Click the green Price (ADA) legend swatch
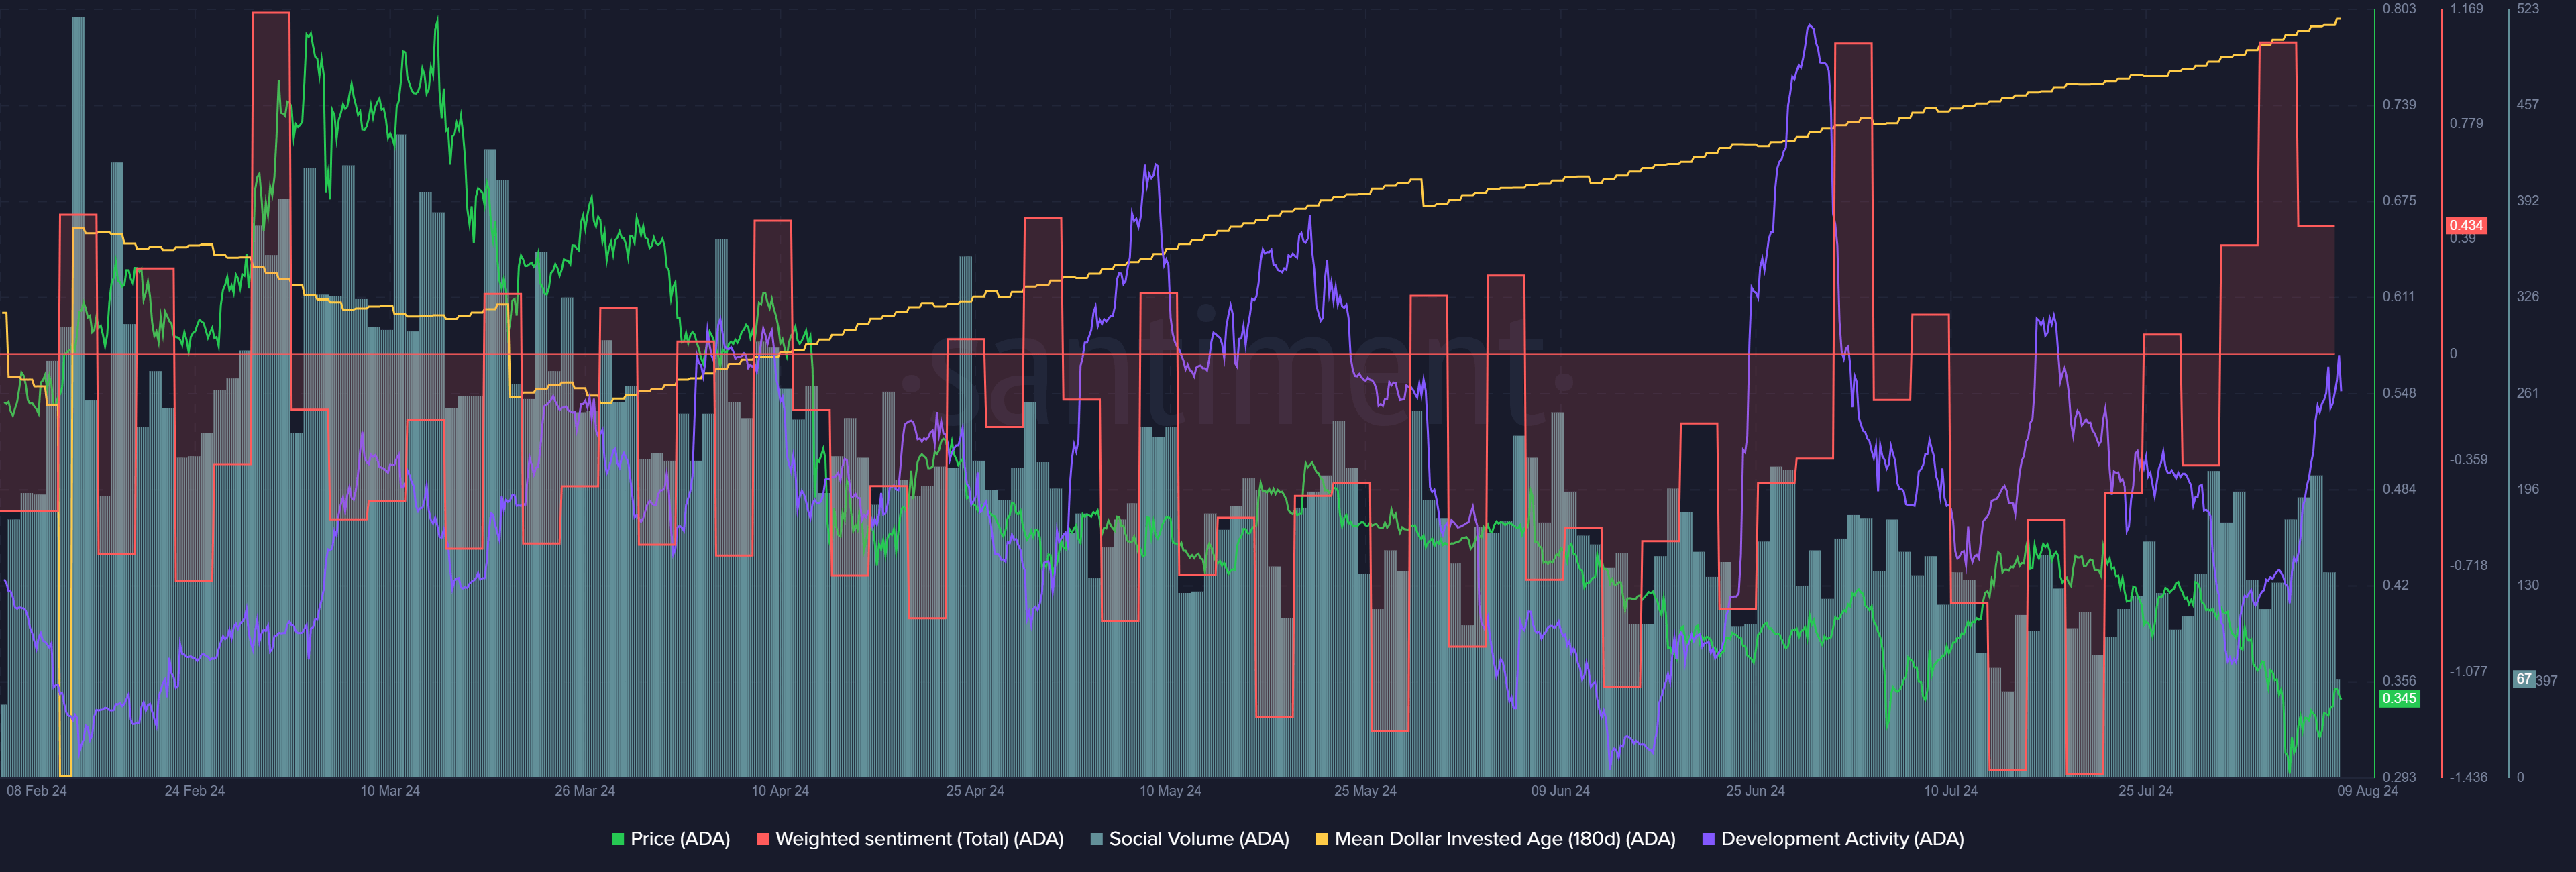The width and height of the screenshot is (2576, 872). [x=618, y=839]
